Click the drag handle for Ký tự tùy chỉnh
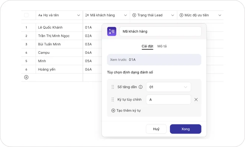 click(112, 99)
